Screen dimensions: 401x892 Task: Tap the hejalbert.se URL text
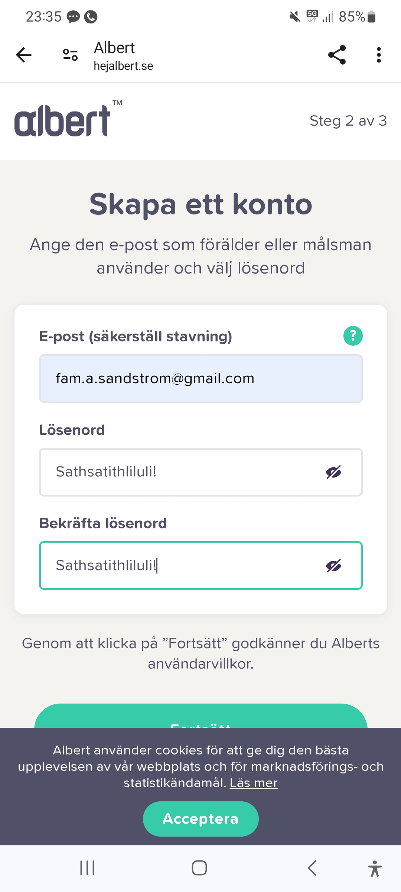123,66
